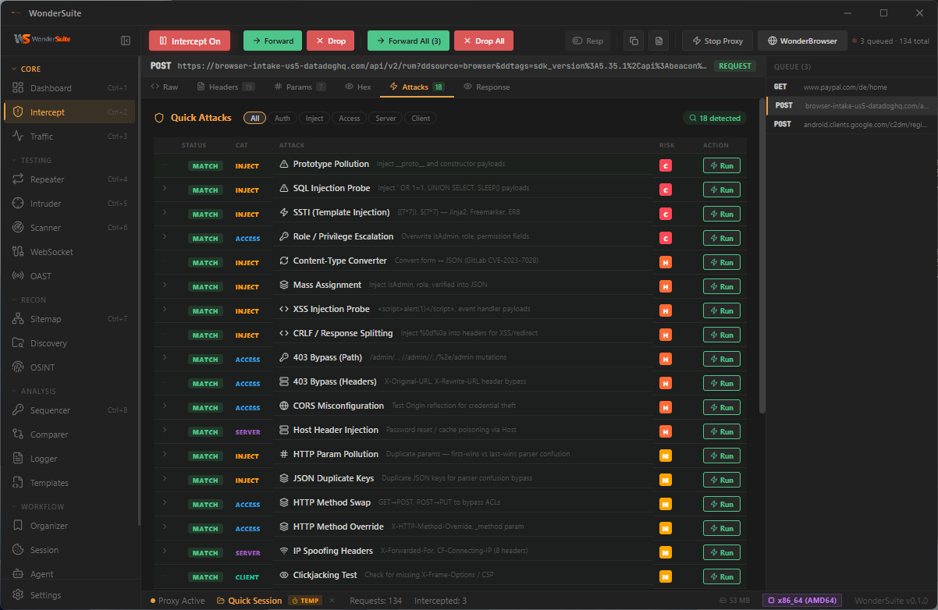Close the Quick Session temp tab
938x610 pixels.
point(331,601)
